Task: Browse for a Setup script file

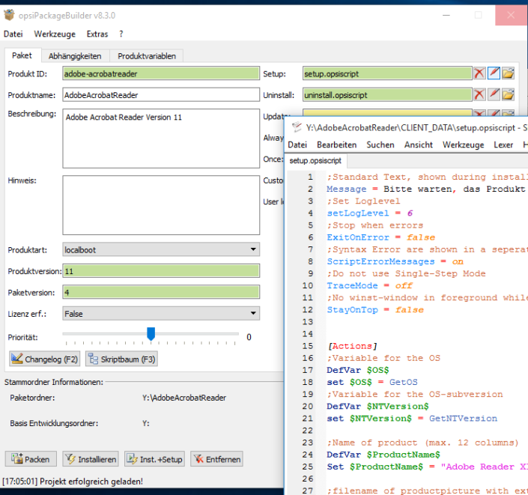Action: click(x=508, y=73)
